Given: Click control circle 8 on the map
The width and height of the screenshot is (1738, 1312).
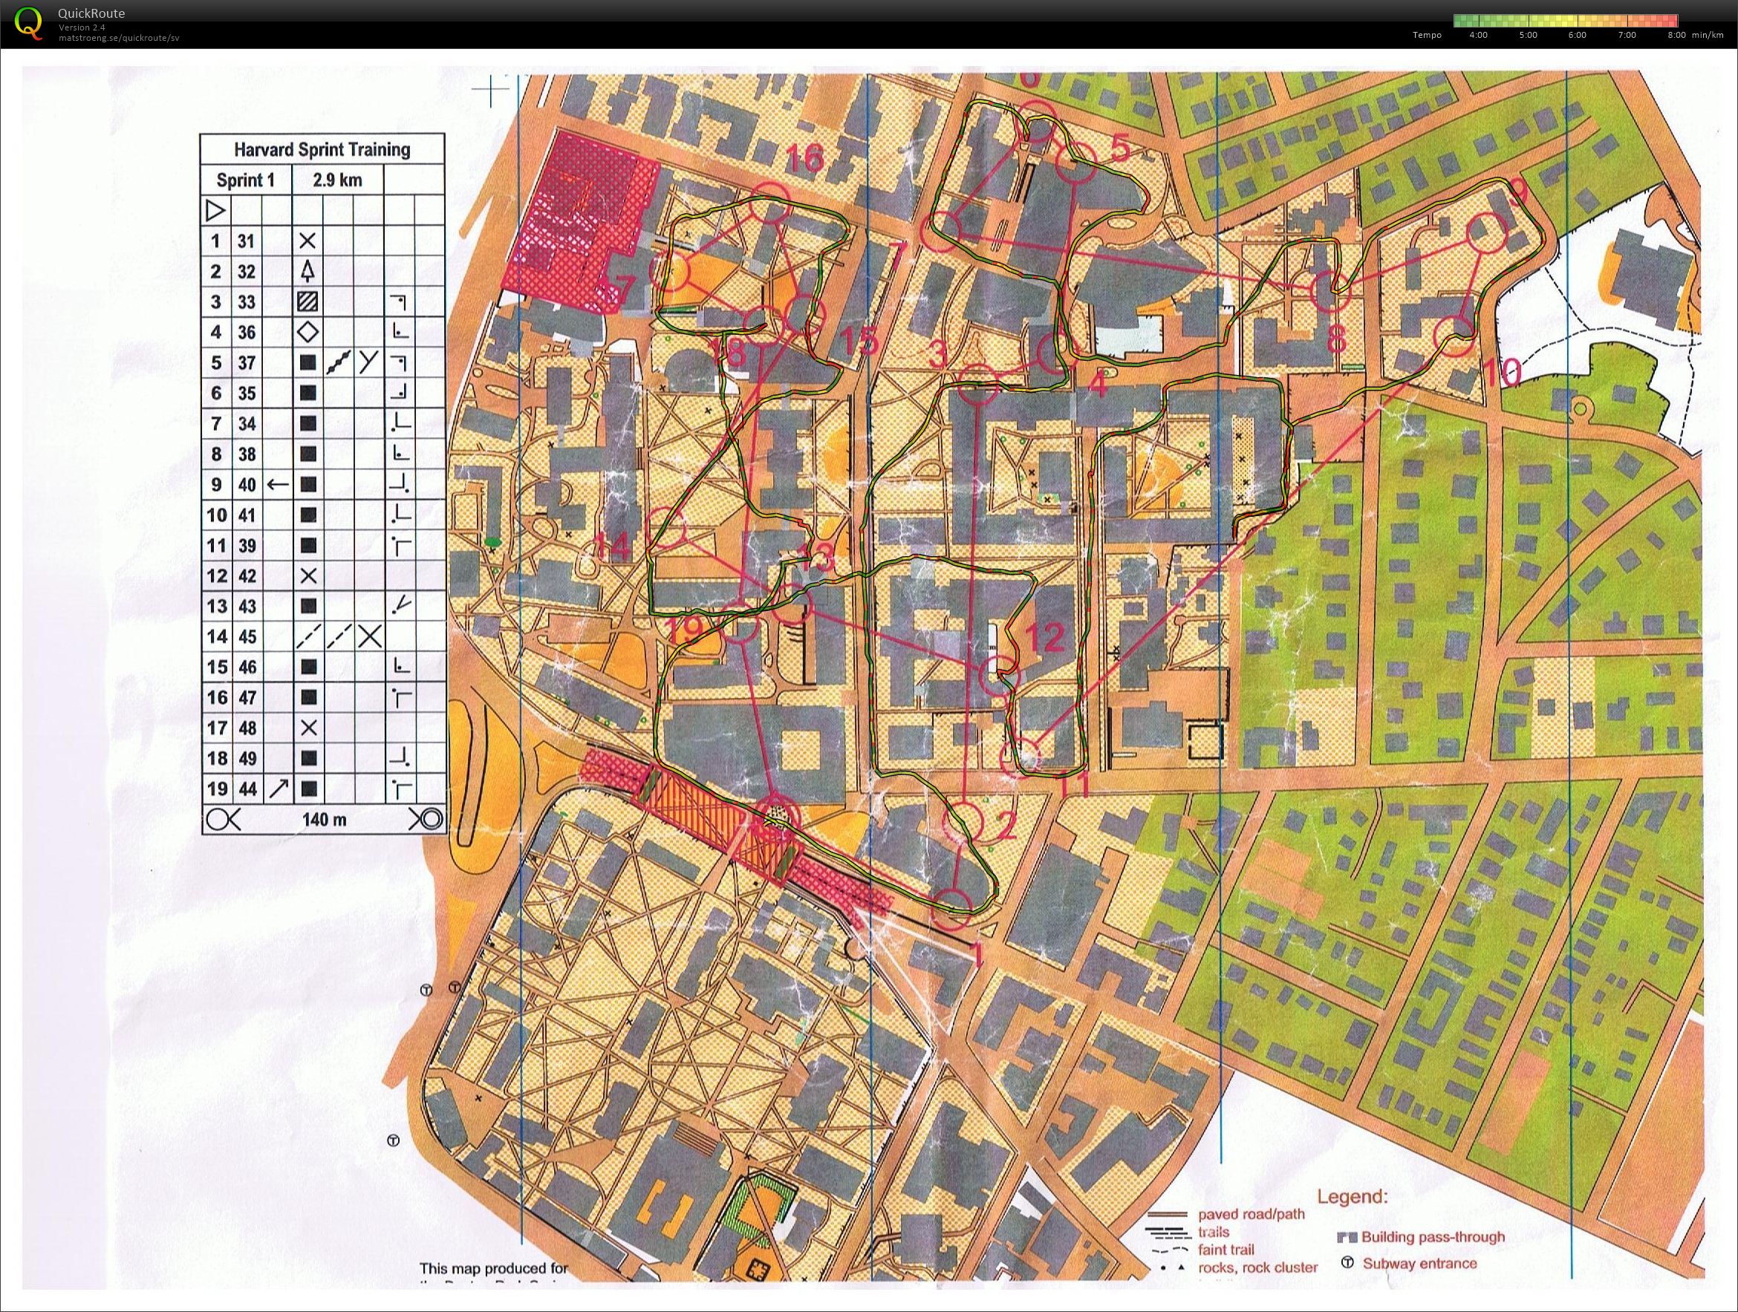Looking at the screenshot, I should pyautogui.click(x=1330, y=292).
